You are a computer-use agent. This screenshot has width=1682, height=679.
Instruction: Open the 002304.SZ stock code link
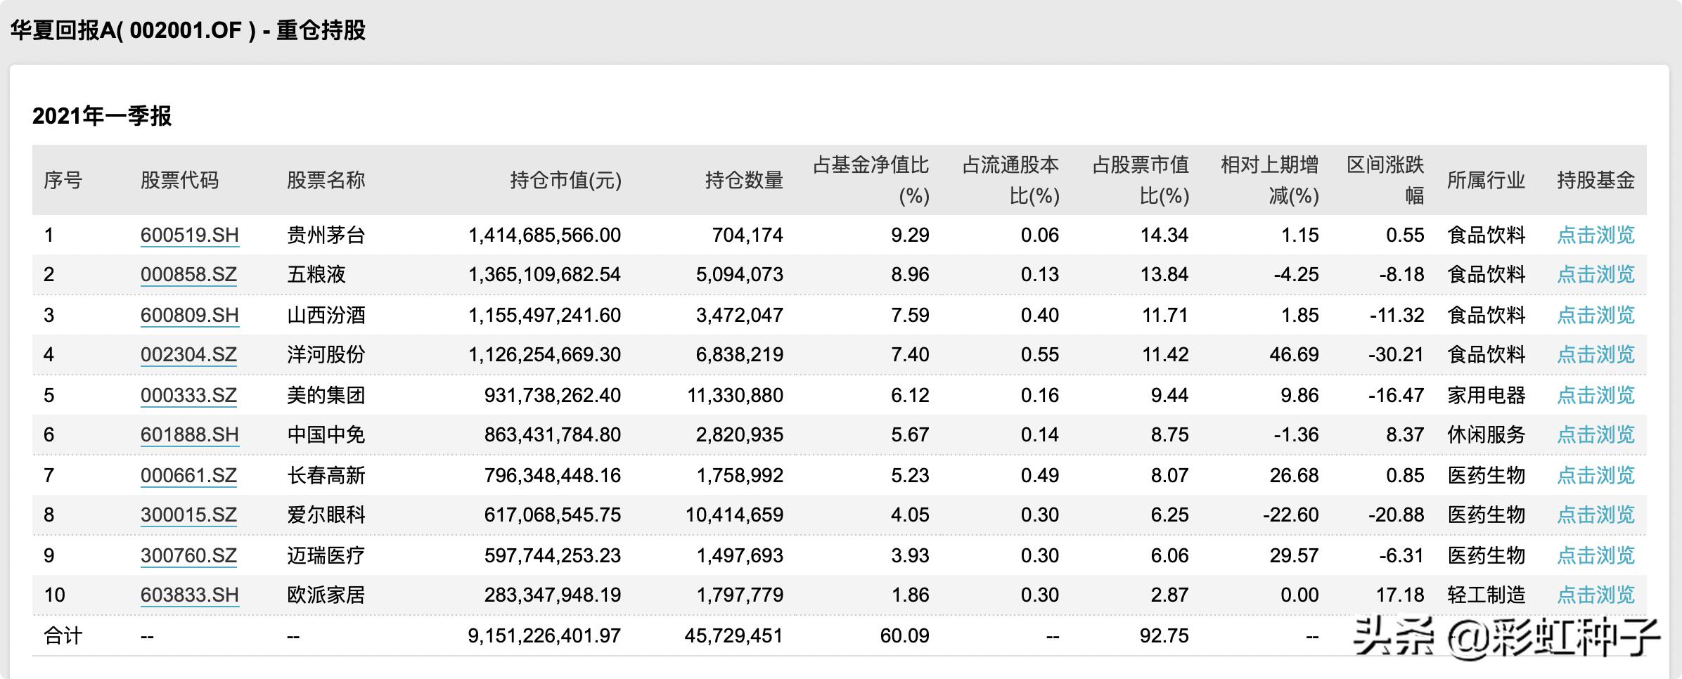(x=188, y=355)
